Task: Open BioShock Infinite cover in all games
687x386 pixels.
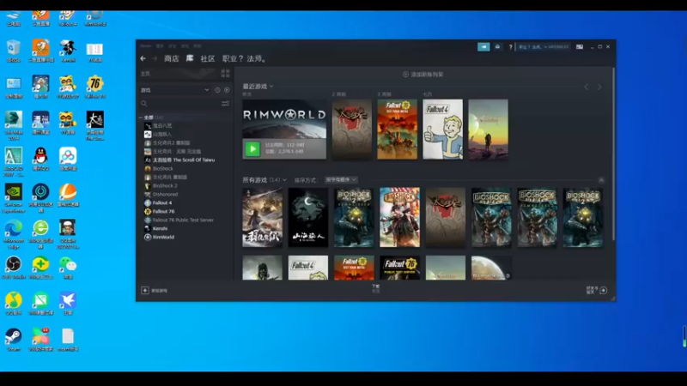Action: pos(399,218)
